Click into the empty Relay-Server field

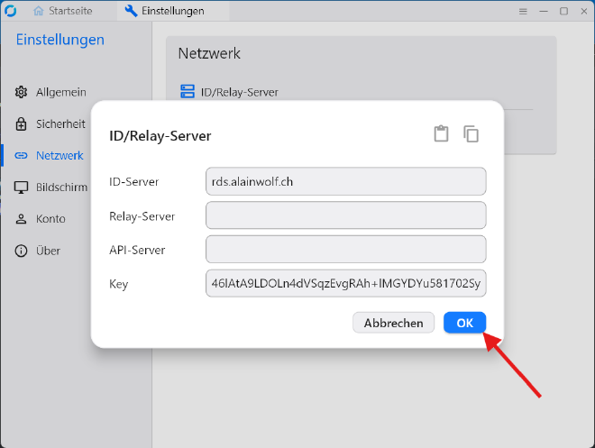pyautogui.click(x=345, y=215)
